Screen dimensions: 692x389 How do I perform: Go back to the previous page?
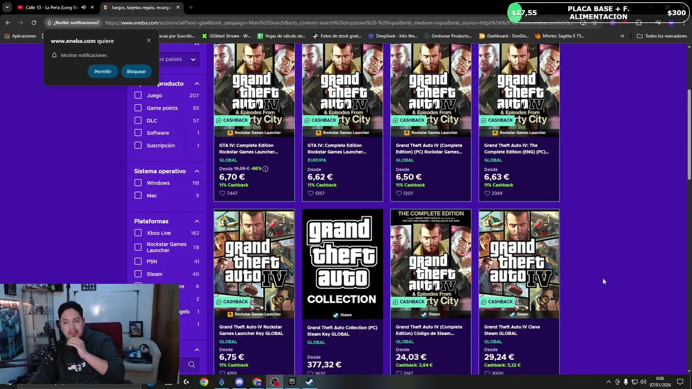pyautogui.click(x=8, y=23)
